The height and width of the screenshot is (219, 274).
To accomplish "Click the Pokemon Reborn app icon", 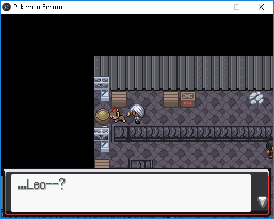I will (6, 7).
